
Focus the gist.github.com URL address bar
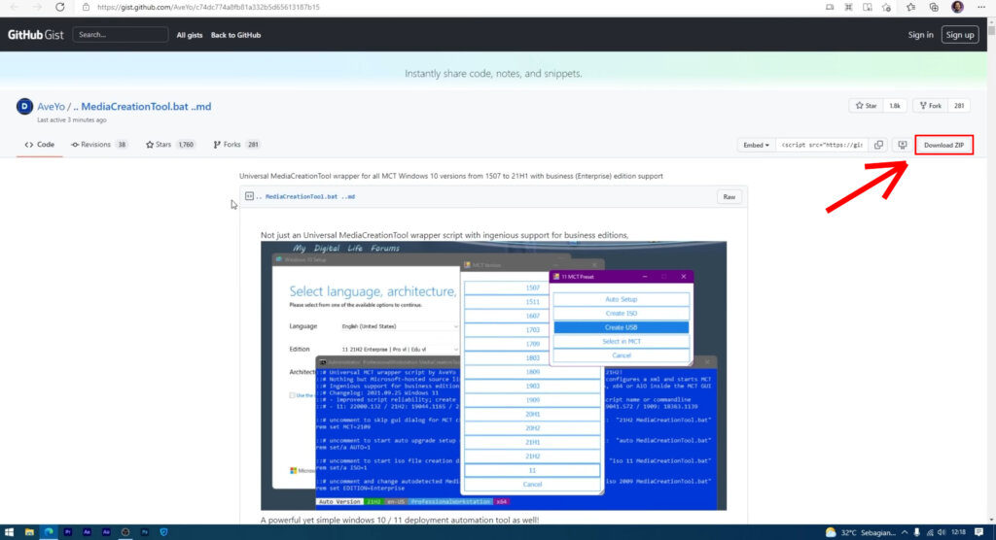click(x=208, y=7)
